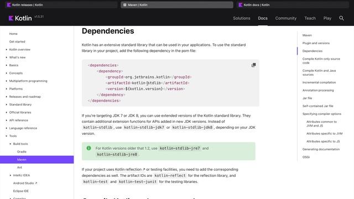The image size is (354, 199).
Task: Click Kotlin docs tab favicon
Action: tap(241, 5)
